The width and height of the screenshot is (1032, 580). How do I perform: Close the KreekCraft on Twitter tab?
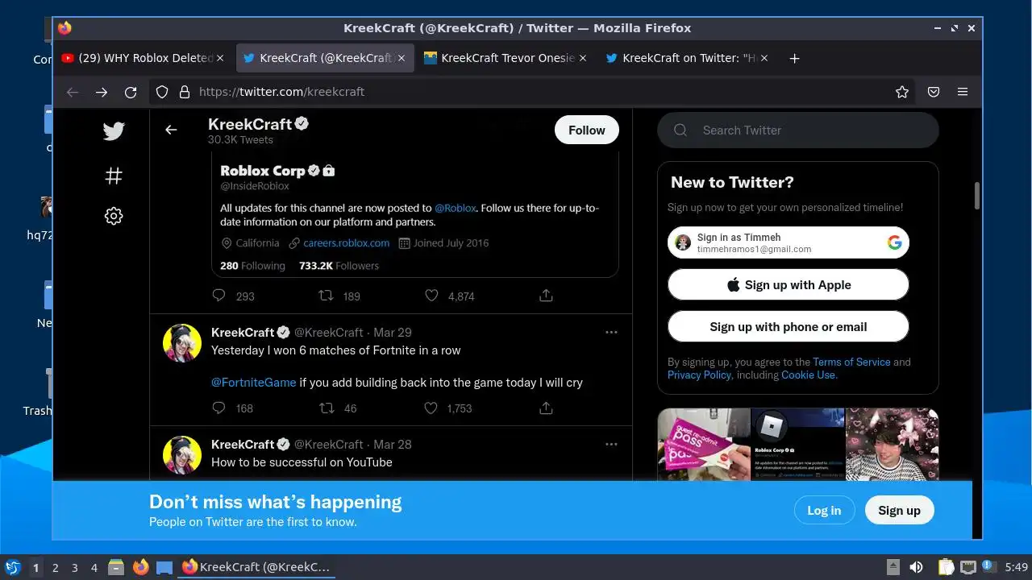764,58
